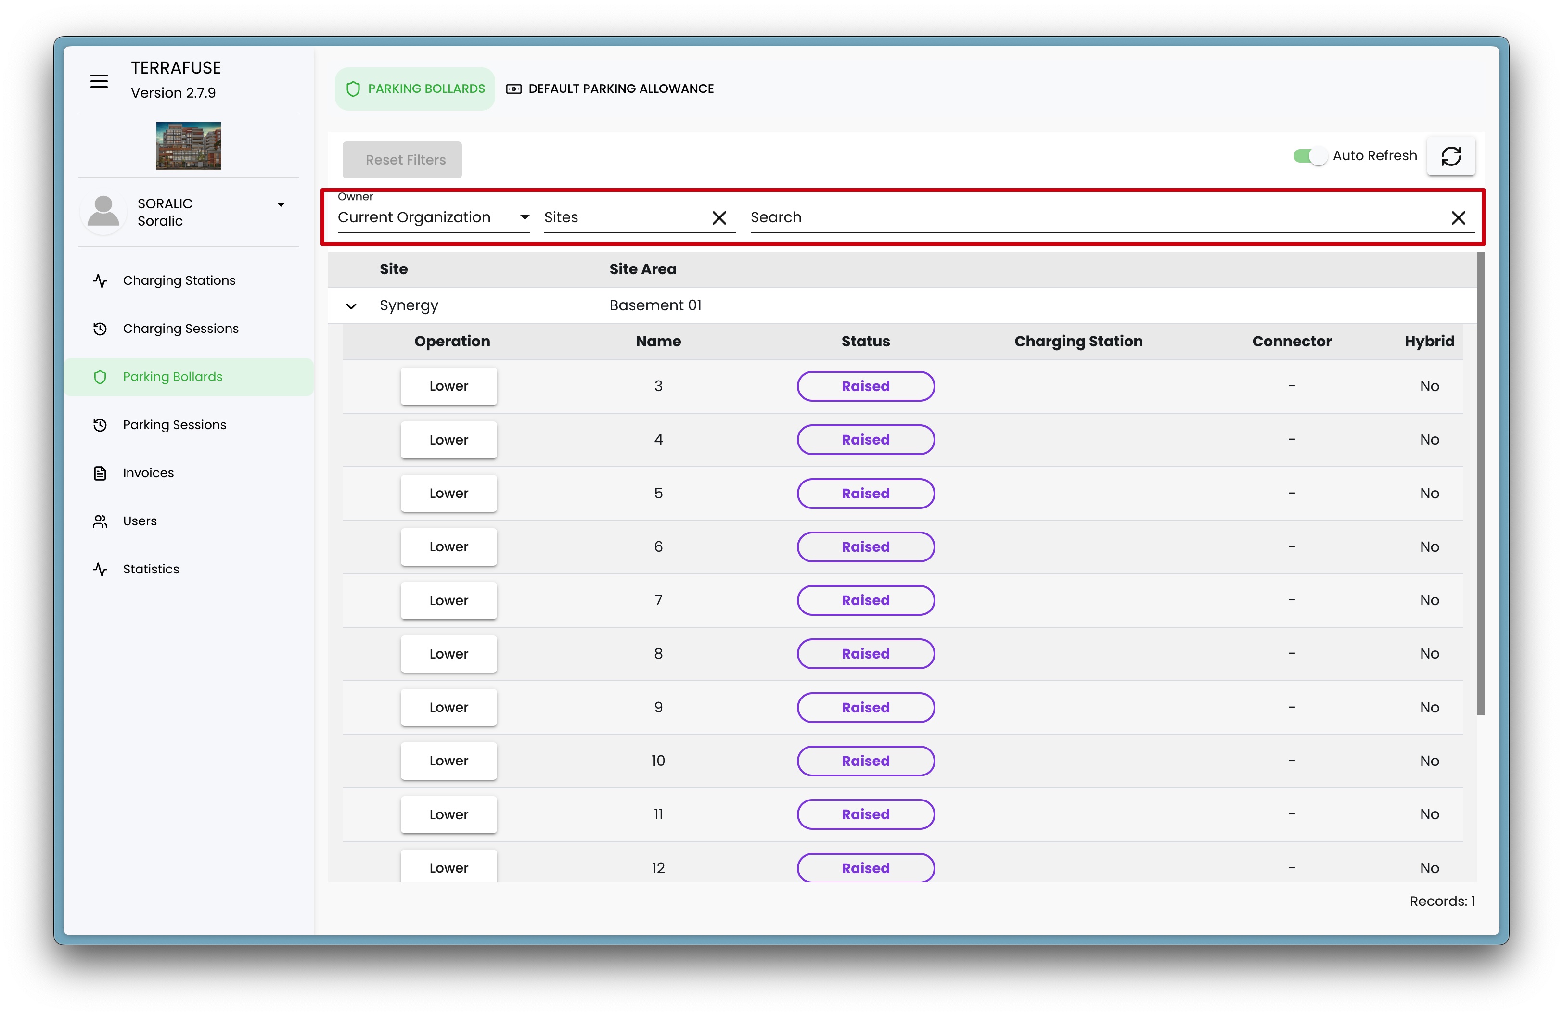The height and width of the screenshot is (1016, 1563).
Task: Open the Owner Current Organization dropdown
Action: click(433, 217)
